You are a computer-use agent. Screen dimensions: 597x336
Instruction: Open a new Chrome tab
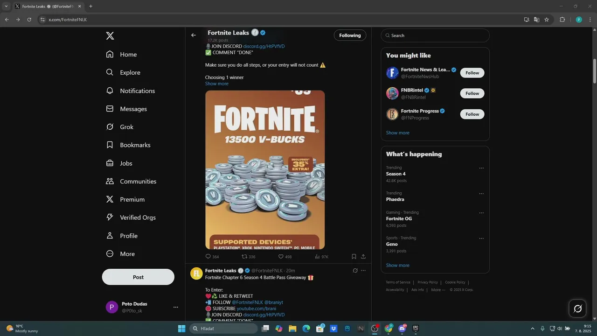[90, 7]
